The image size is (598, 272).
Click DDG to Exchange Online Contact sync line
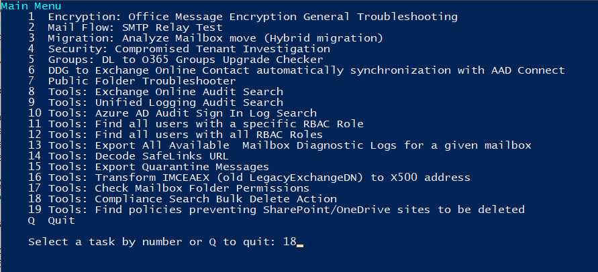point(297,70)
